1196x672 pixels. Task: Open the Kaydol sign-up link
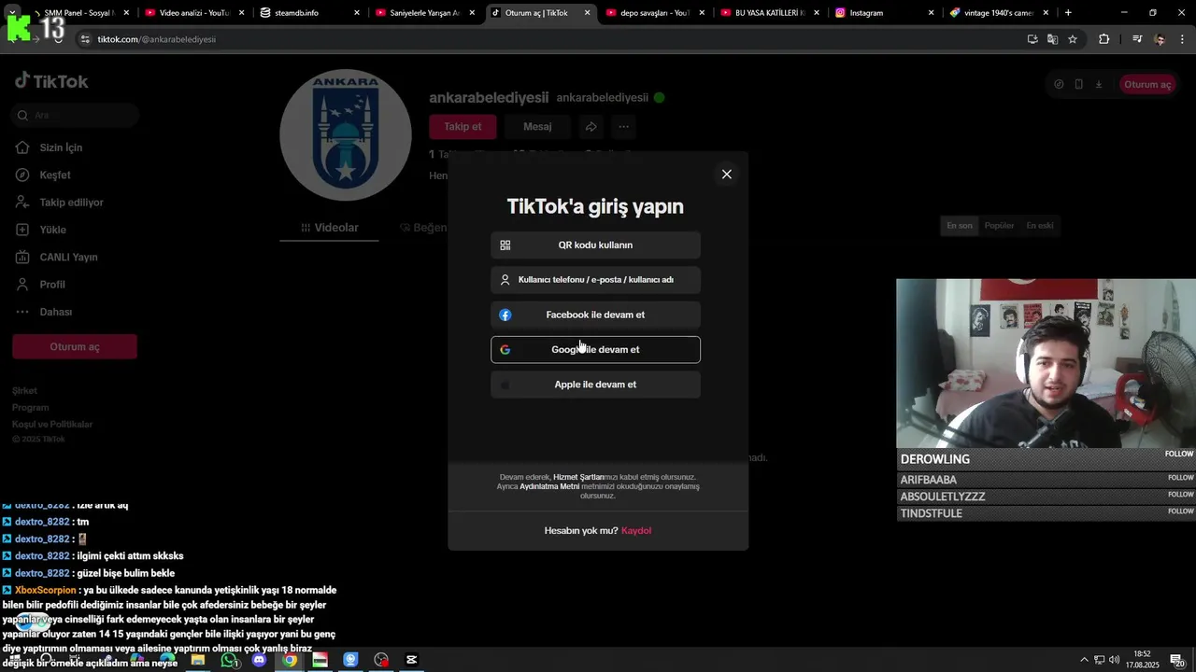click(x=636, y=531)
